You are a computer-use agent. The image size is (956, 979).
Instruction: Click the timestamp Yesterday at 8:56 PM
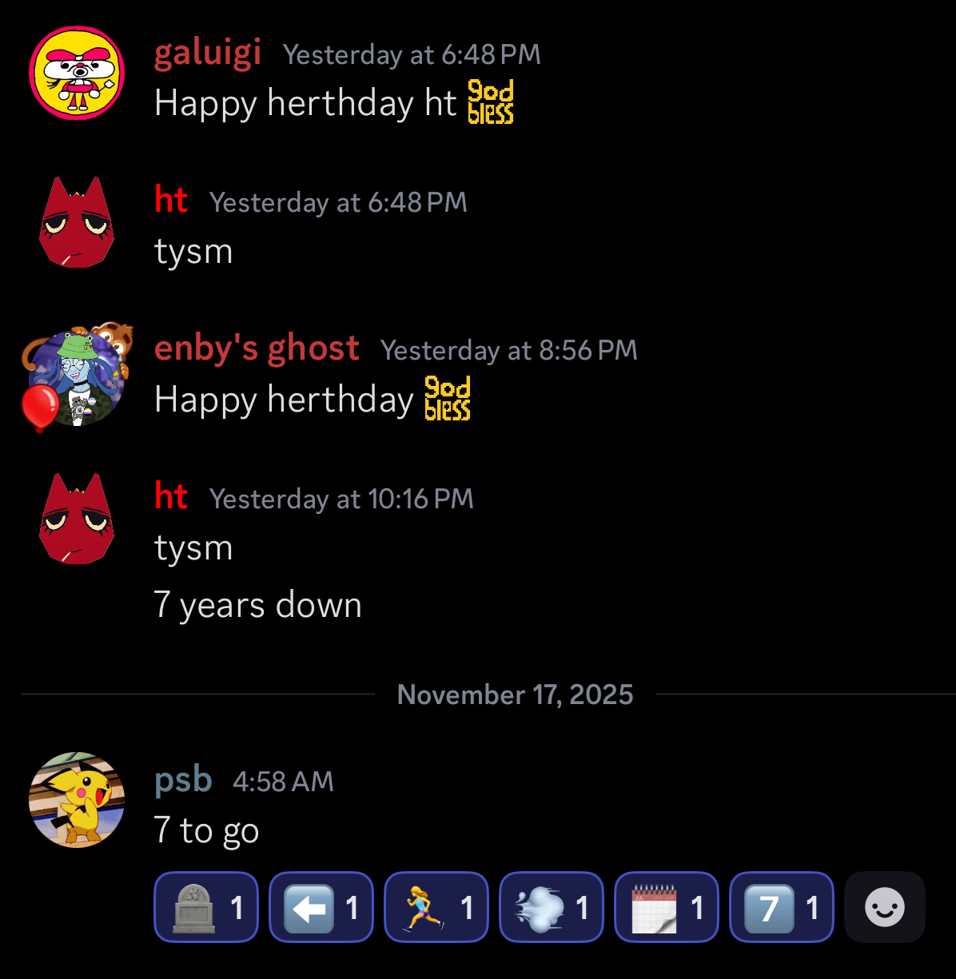pos(509,350)
